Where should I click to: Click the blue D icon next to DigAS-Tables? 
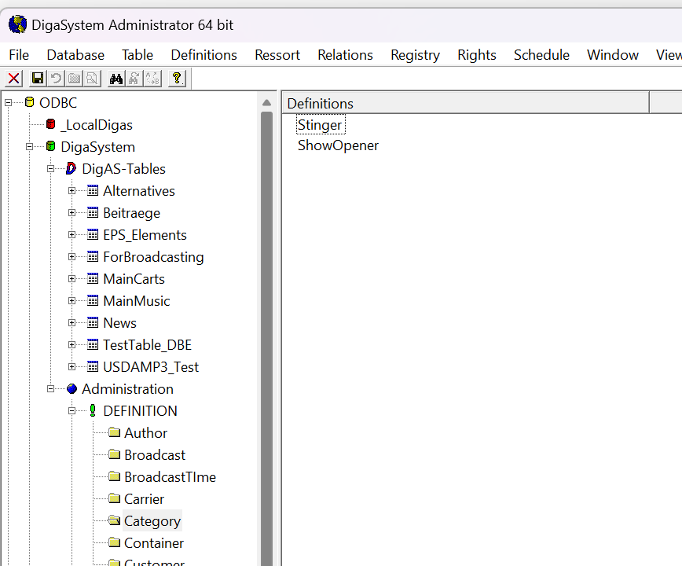coord(71,168)
